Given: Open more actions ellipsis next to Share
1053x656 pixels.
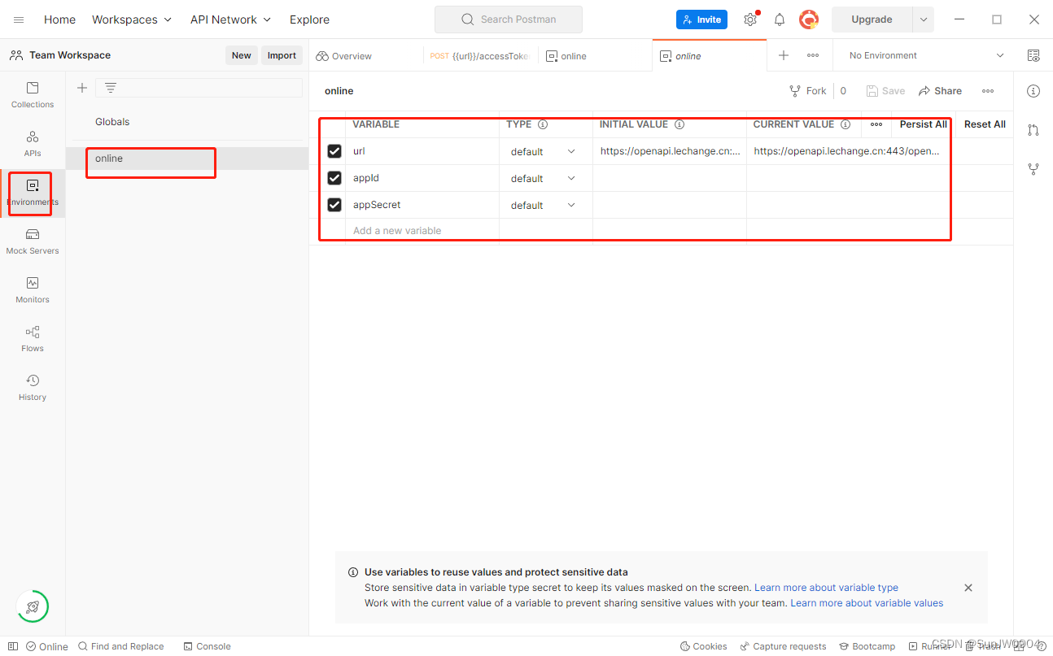Looking at the screenshot, I should pyautogui.click(x=988, y=91).
